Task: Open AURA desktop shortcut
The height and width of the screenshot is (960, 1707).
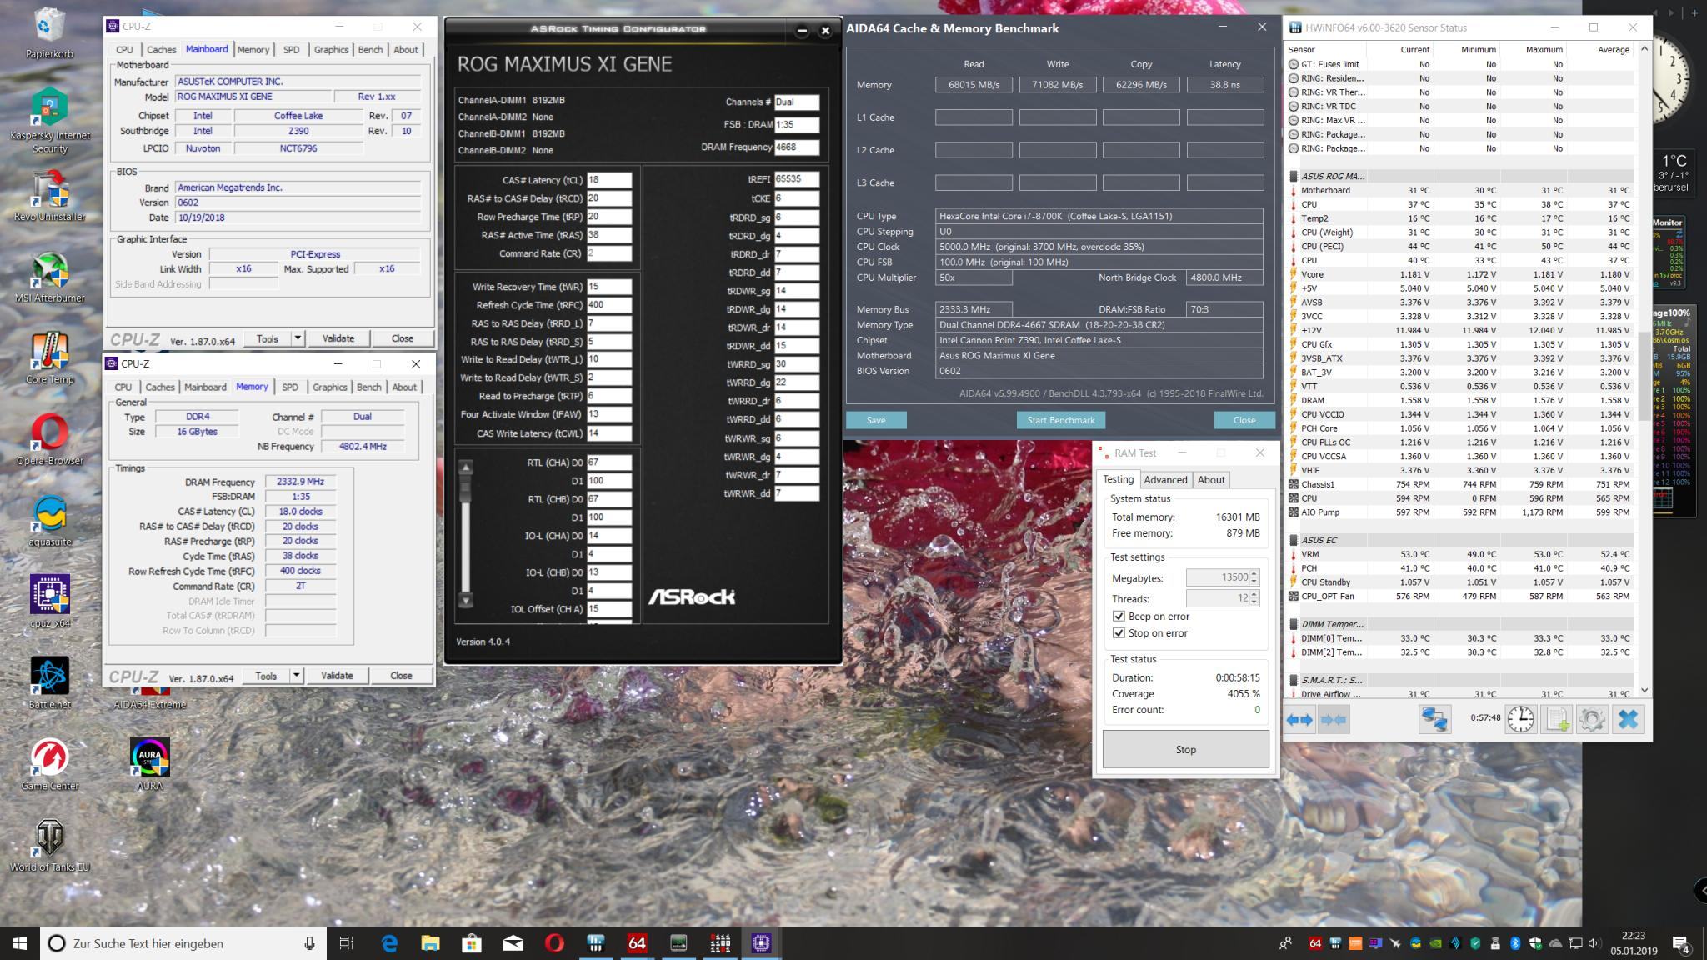Action: [150, 765]
